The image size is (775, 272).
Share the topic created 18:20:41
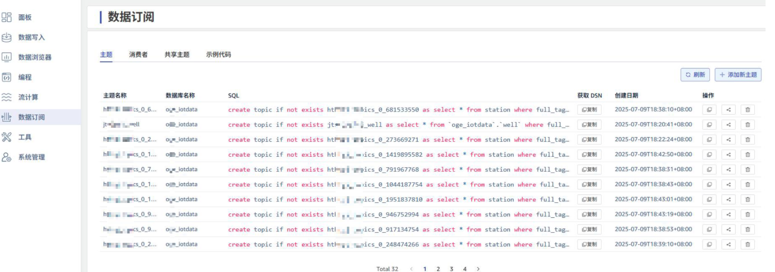(x=729, y=125)
